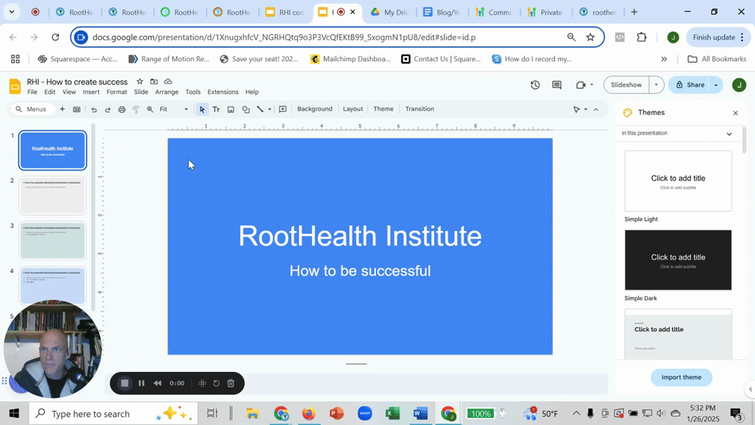Click the Transition button
The height and width of the screenshot is (425, 755).
[420, 109]
